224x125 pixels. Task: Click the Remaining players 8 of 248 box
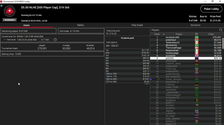pyautogui.click(x=28, y=31)
